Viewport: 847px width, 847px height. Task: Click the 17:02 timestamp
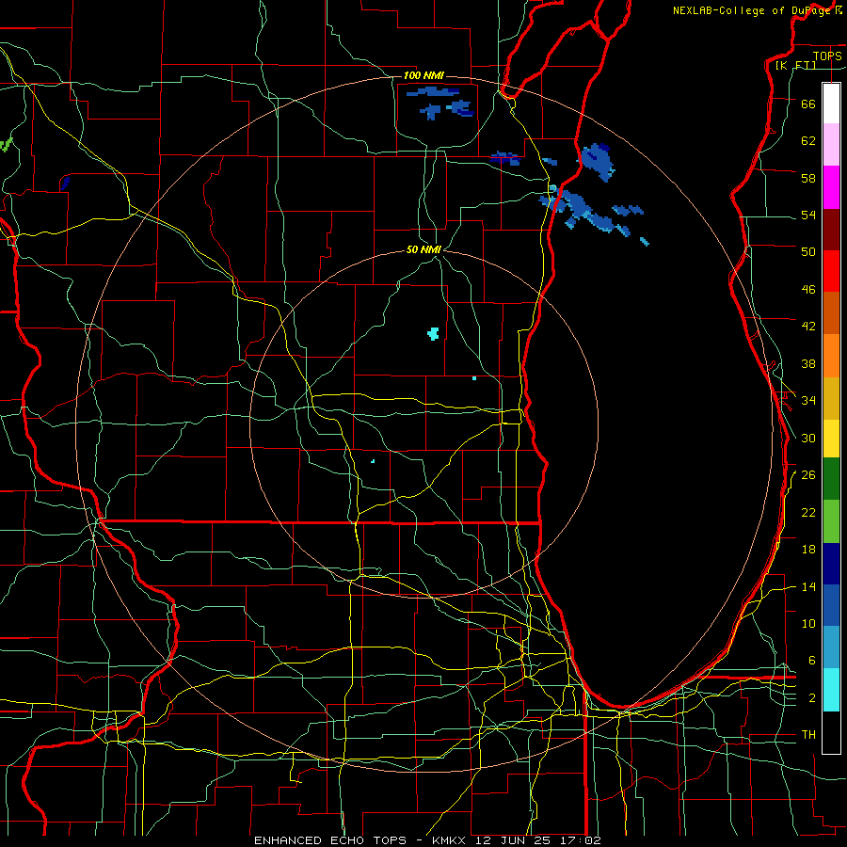click(x=579, y=840)
